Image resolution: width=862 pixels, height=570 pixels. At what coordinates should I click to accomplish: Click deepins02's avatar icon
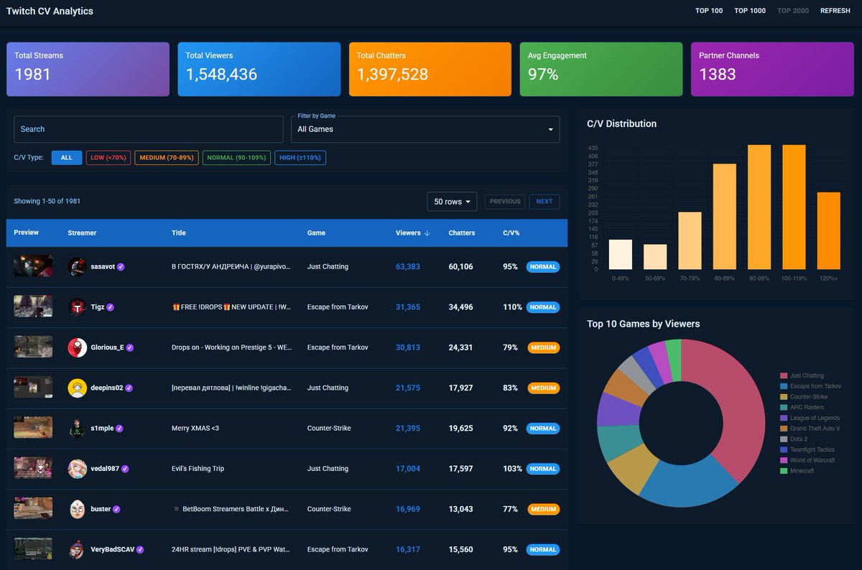[76, 388]
